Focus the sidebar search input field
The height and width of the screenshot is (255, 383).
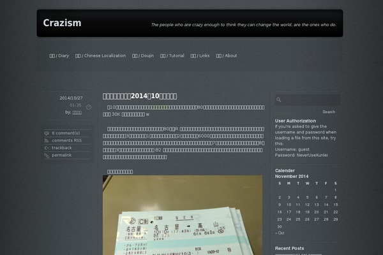[x=308, y=100]
